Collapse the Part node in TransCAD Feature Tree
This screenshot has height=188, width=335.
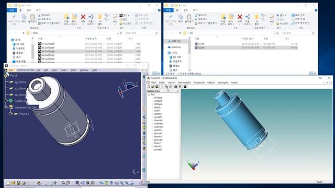pyautogui.click(x=149, y=95)
